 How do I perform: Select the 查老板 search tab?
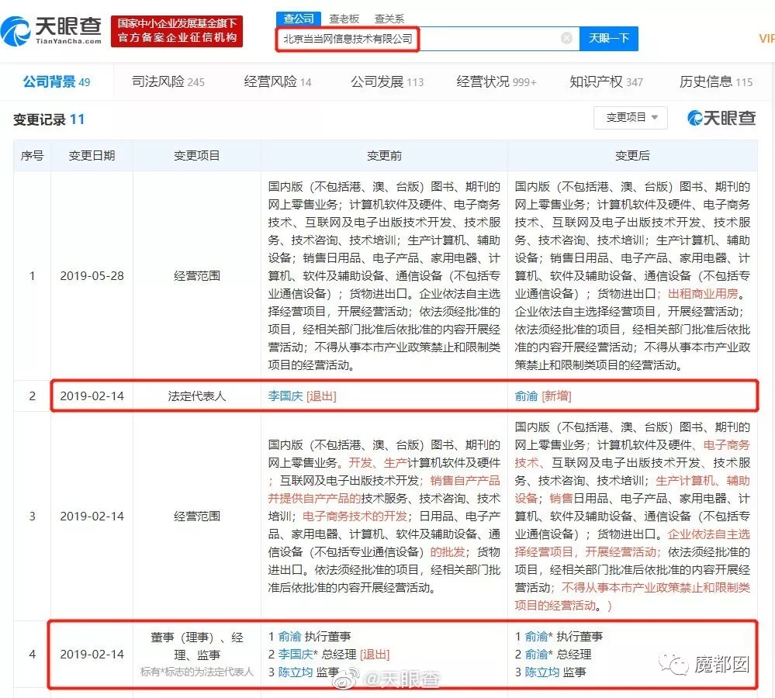[344, 19]
